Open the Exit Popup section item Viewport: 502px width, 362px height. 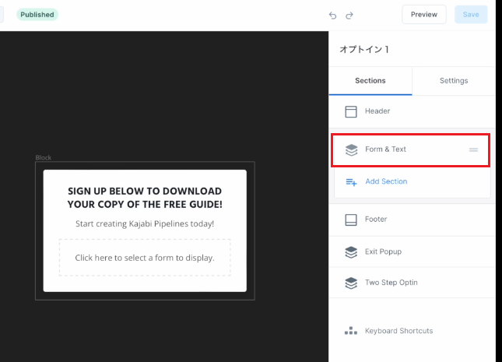383,252
